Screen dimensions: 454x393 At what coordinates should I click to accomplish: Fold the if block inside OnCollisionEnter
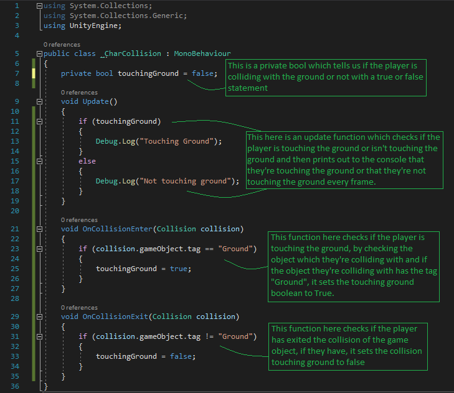[40, 249]
